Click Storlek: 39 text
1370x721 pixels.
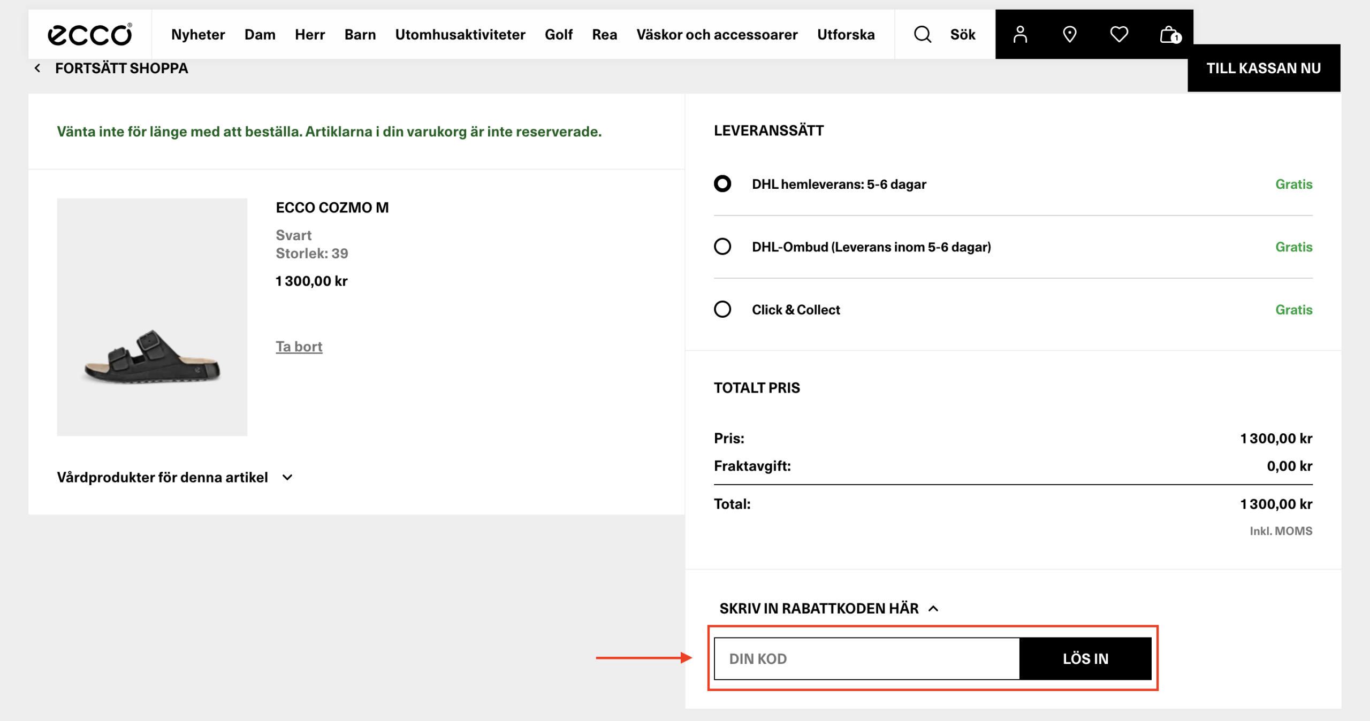click(311, 253)
